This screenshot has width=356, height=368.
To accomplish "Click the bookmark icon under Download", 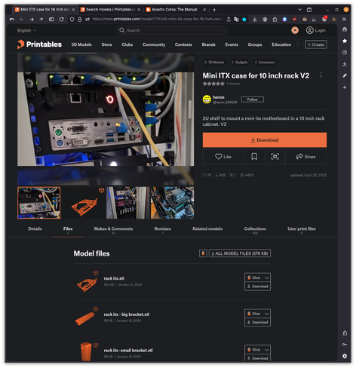I will (254, 157).
